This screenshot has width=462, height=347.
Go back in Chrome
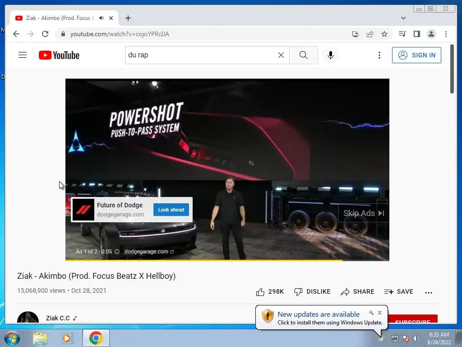click(16, 34)
